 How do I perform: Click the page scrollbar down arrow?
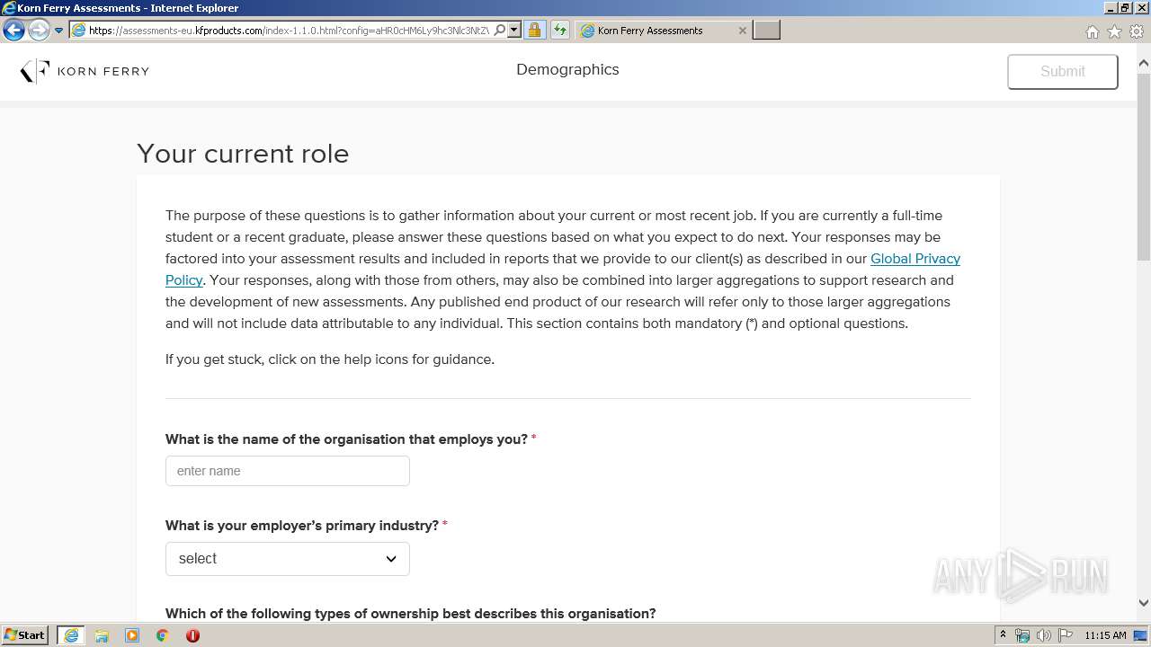pyautogui.click(x=1144, y=603)
